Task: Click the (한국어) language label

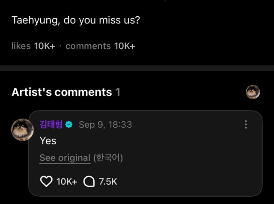Action: click(x=108, y=157)
